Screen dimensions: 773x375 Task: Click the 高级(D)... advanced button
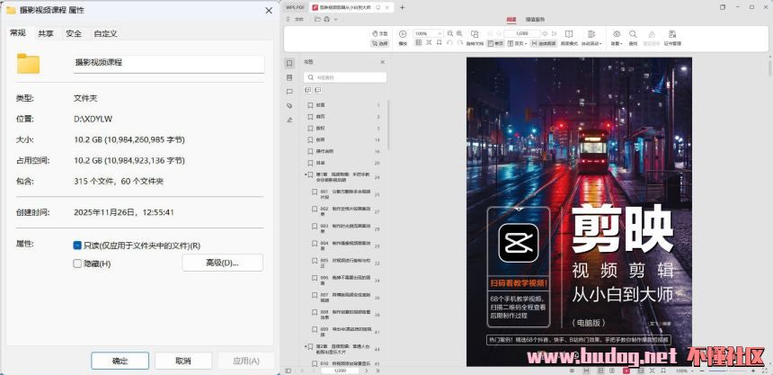222,263
